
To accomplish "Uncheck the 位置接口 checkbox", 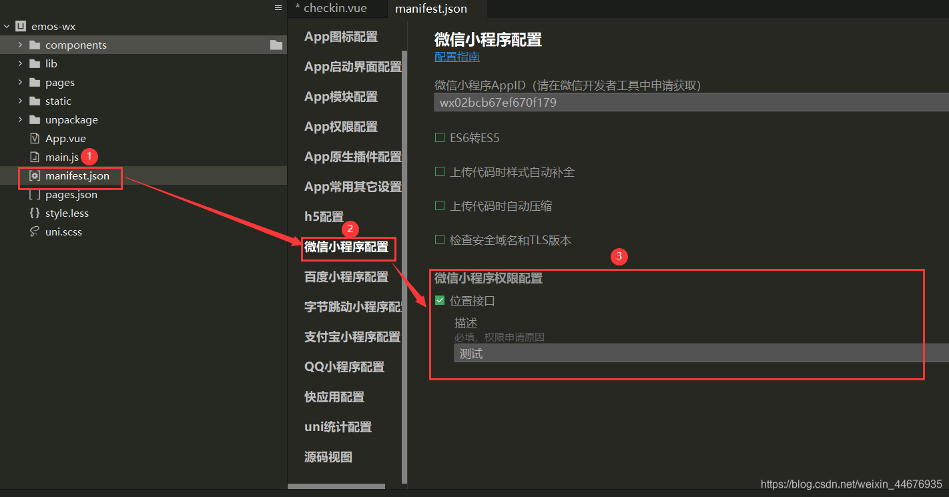I will 440,301.
